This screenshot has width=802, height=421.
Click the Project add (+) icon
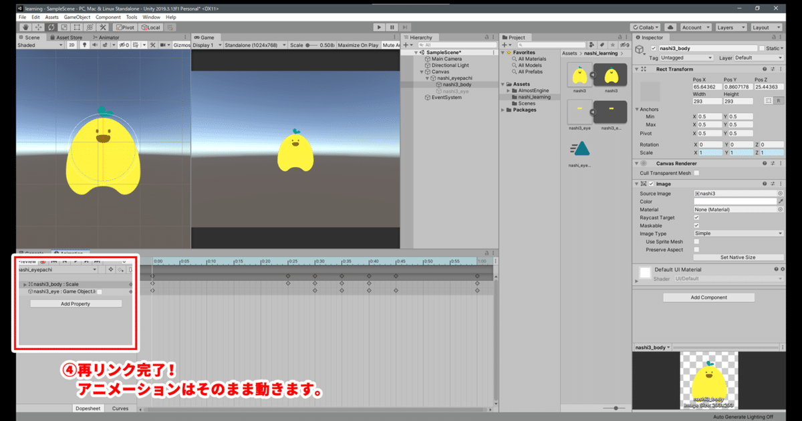click(x=505, y=45)
